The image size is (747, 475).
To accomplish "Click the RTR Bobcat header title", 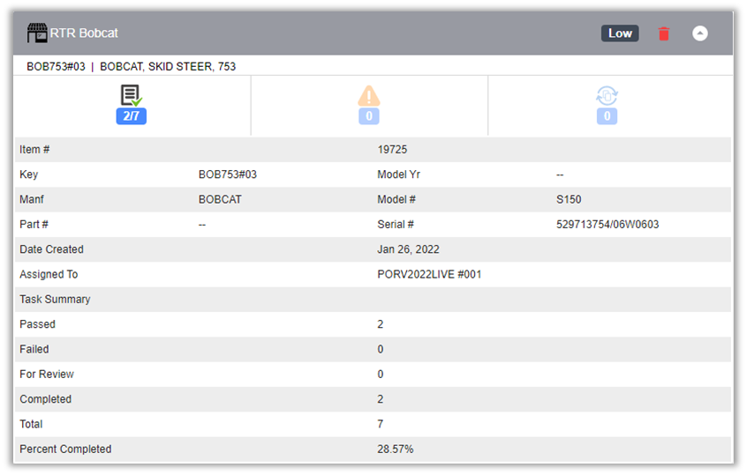I will point(84,33).
